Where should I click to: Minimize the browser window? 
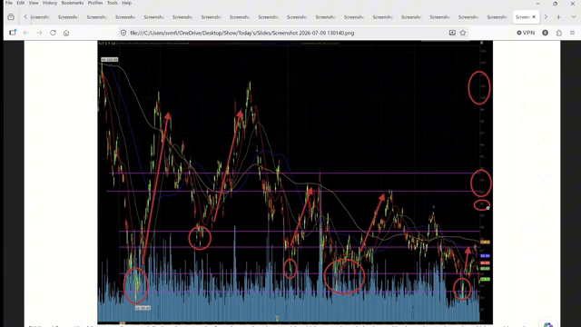point(537,4)
